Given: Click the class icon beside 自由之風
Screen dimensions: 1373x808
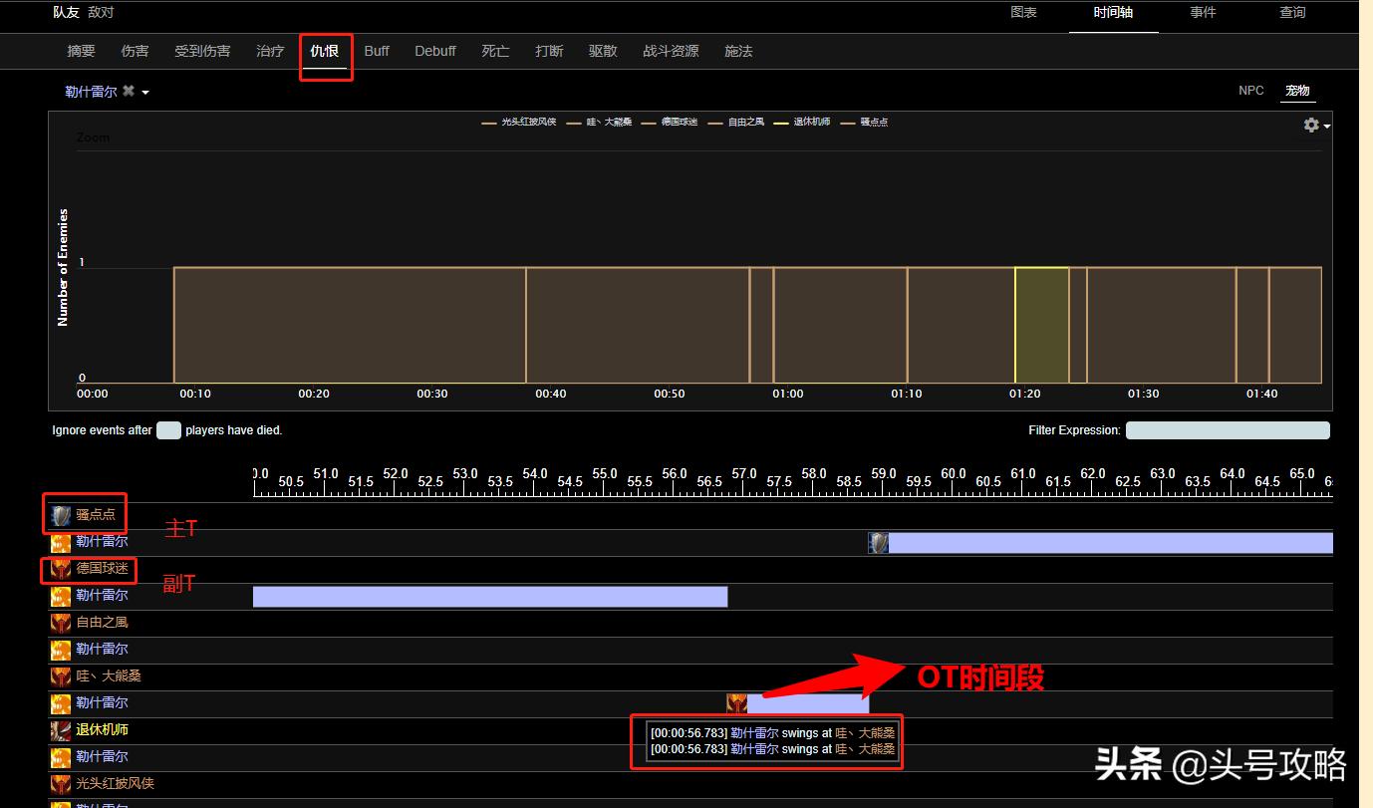Looking at the screenshot, I should point(61,623).
